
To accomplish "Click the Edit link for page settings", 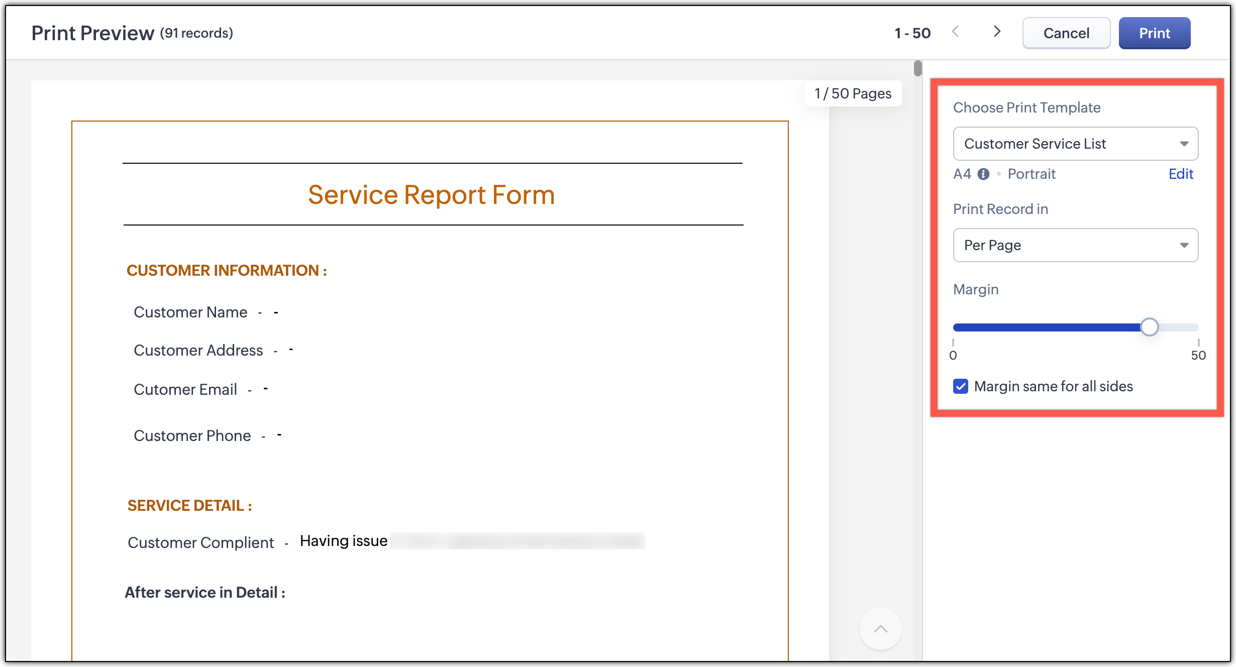I will 1180,174.
